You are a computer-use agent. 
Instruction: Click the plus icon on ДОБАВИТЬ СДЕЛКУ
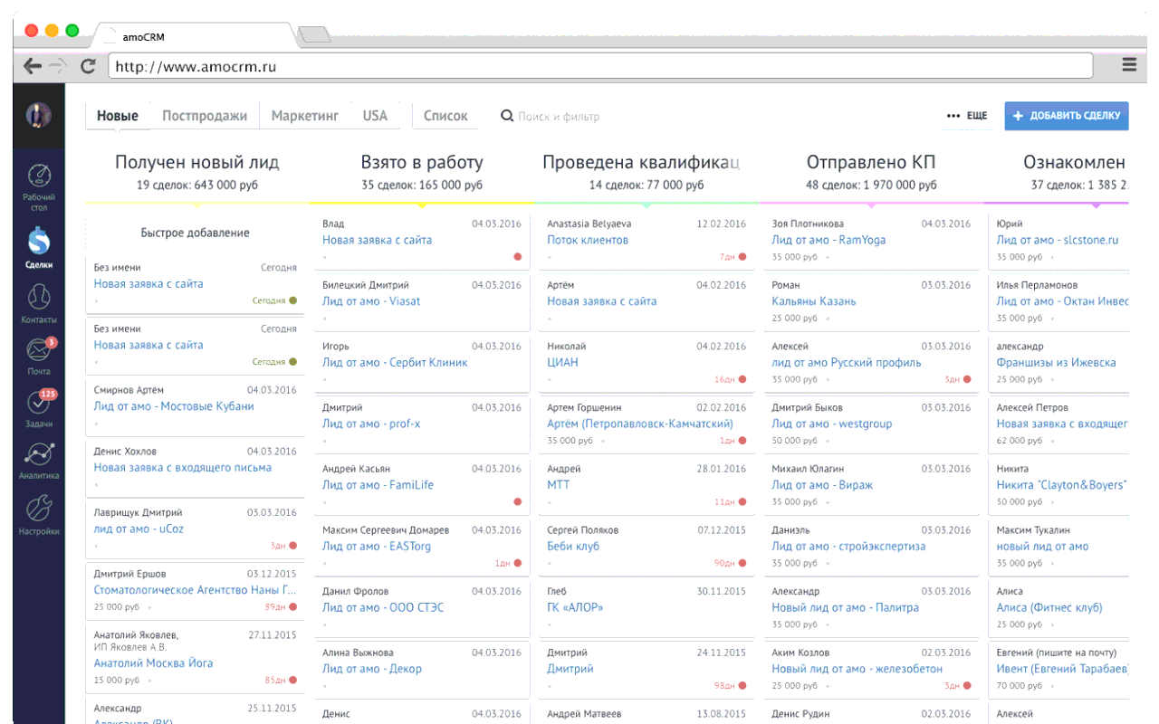pyautogui.click(x=1018, y=116)
